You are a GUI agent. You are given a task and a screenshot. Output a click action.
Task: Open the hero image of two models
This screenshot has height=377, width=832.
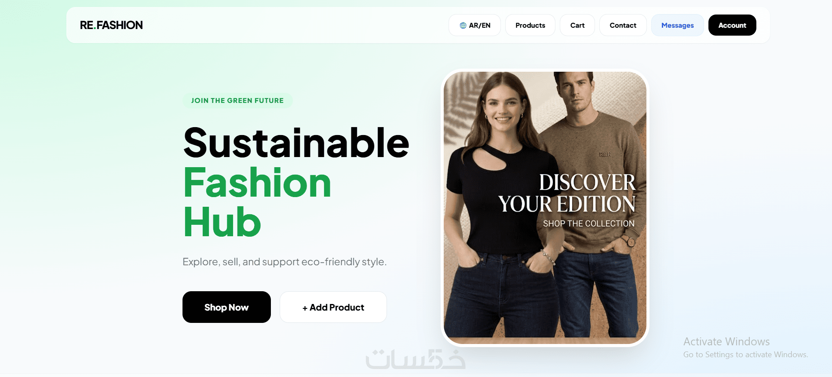pyautogui.click(x=545, y=208)
